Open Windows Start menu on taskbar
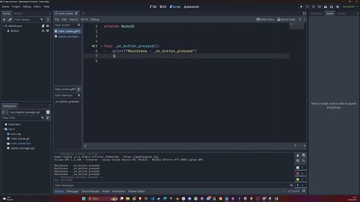Viewport: 360px width, 202px height. point(84,199)
